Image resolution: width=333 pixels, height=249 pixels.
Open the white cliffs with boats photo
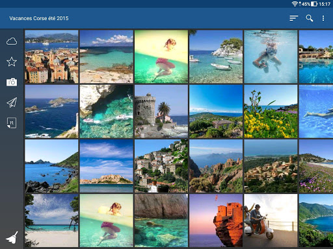(107, 112)
